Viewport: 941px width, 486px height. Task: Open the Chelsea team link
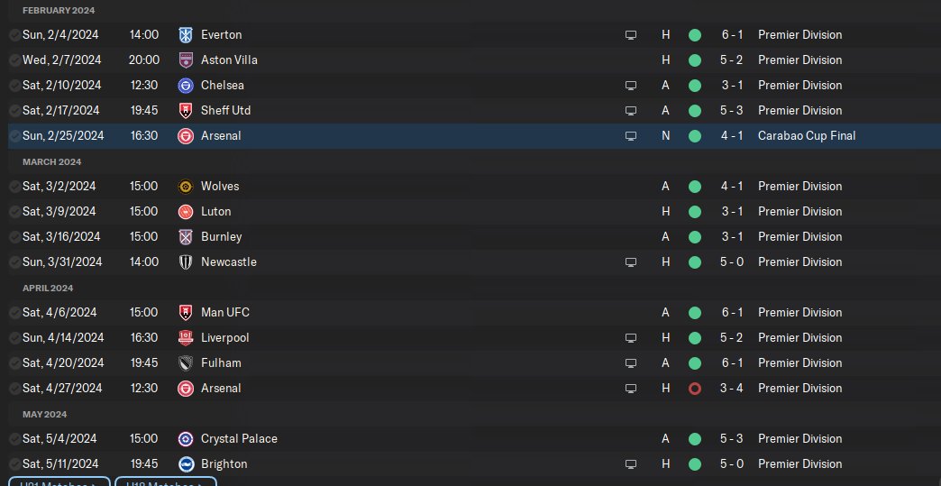(x=223, y=86)
